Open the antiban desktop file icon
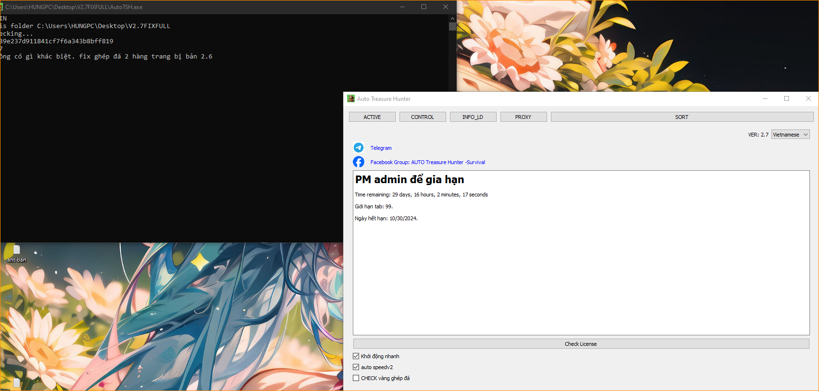 click(x=17, y=250)
